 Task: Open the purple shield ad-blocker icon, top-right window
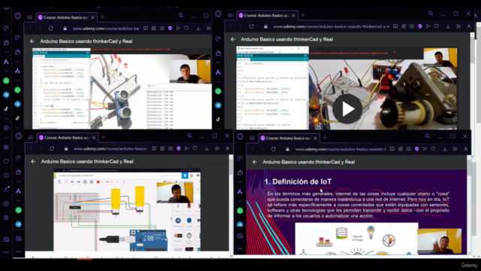pyautogui.click(x=420, y=26)
